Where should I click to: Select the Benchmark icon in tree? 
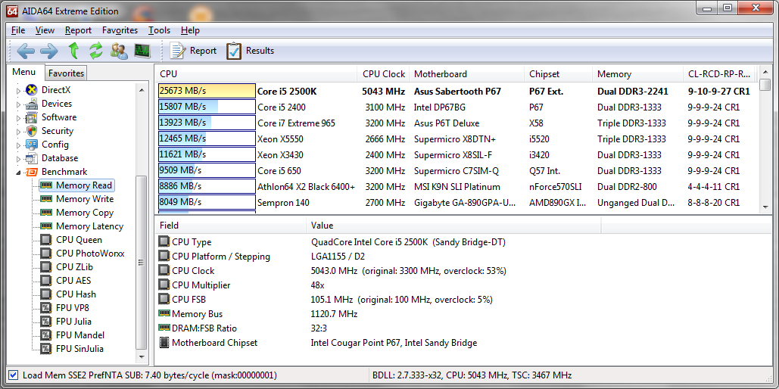coord(32,172)
